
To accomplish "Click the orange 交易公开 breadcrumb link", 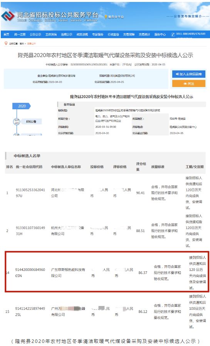I will [31, 44].
